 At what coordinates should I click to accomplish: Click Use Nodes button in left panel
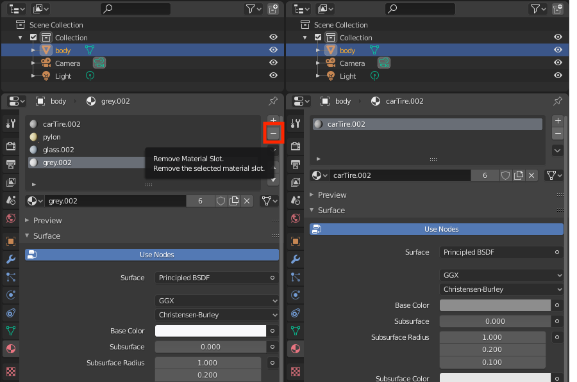tap(152, 255)
